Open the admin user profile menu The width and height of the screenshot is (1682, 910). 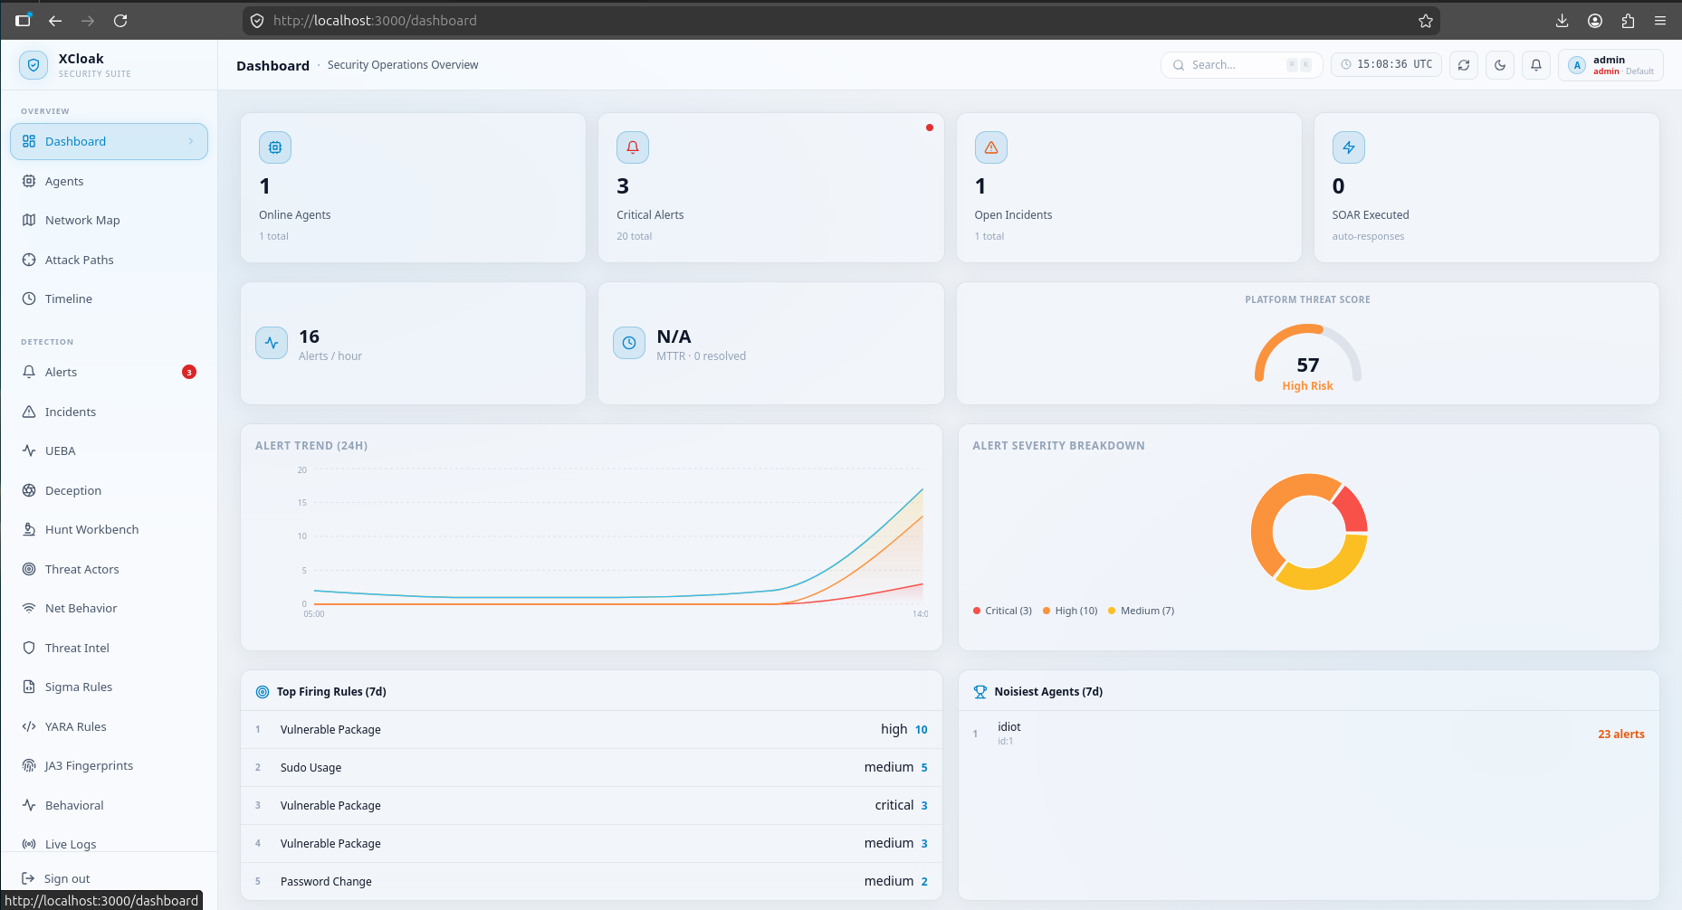point(1610,65)
